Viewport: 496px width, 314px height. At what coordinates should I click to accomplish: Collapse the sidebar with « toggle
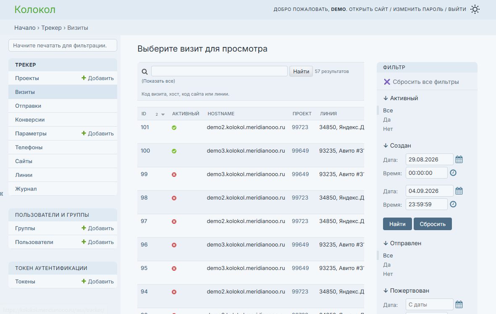pos(2,194)
